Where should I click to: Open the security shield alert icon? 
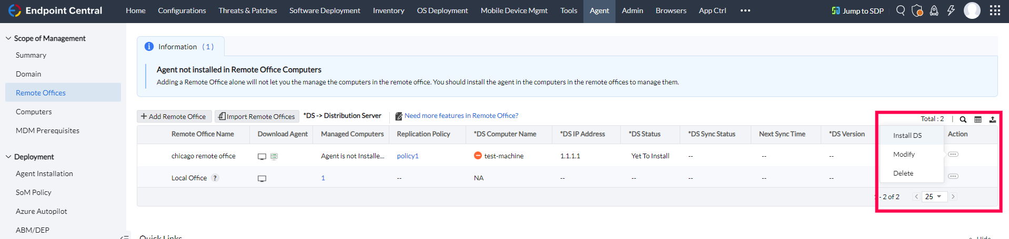[917, 10]
